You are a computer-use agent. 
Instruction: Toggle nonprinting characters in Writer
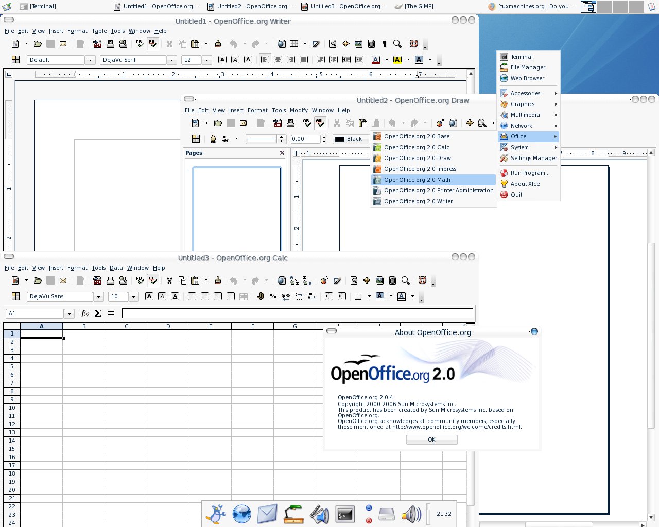[384, 44]
